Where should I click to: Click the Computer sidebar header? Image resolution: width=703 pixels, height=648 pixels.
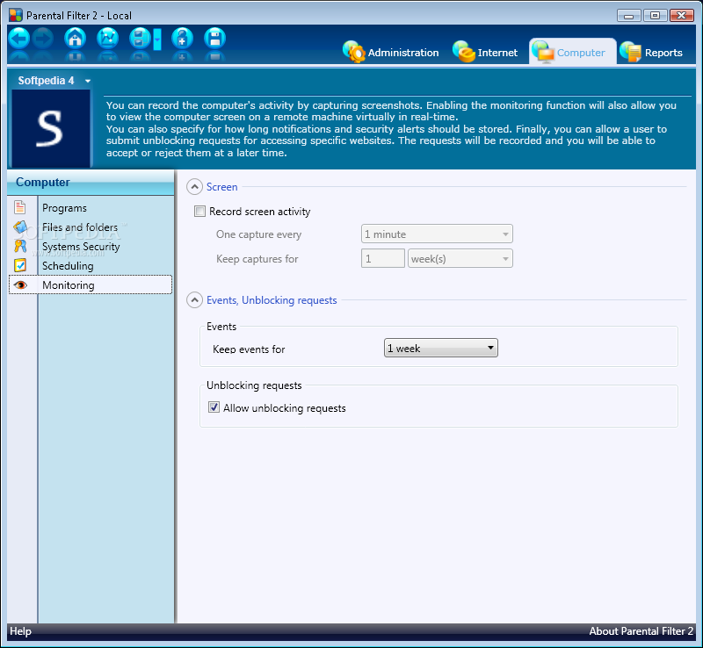click(91, 183)
